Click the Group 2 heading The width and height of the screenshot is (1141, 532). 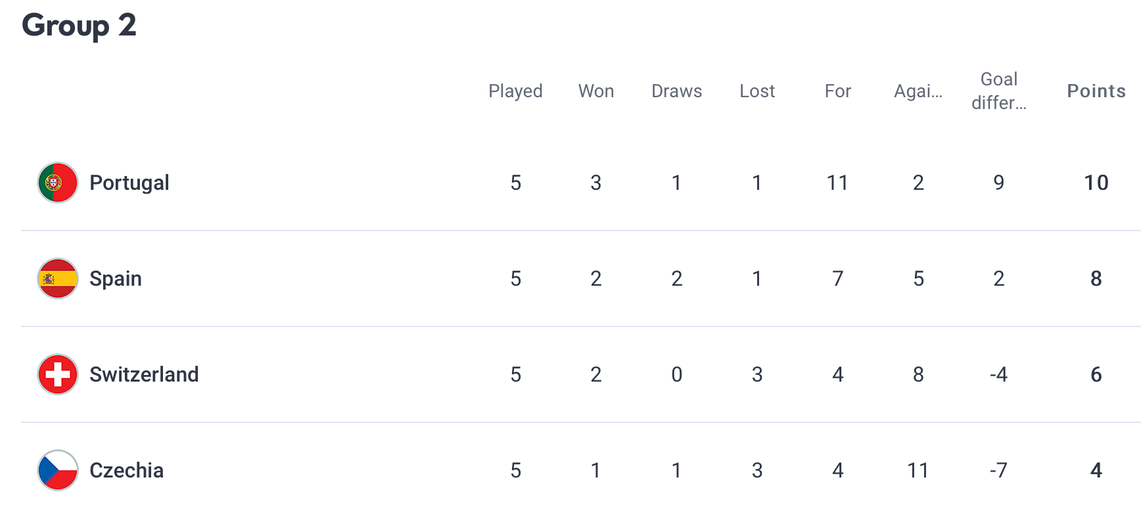tap(79, 26)
